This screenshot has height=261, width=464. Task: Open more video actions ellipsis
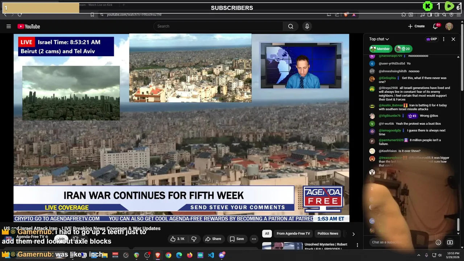point(254,239)
